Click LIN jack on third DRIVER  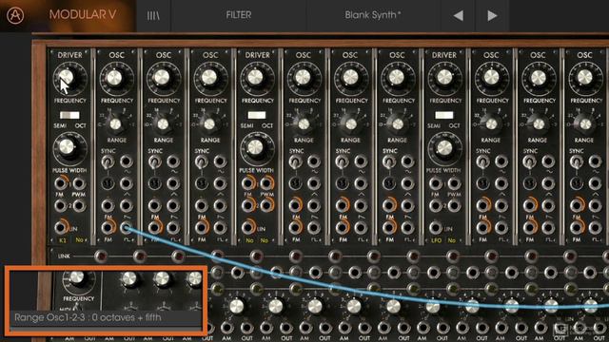(436, 227)
